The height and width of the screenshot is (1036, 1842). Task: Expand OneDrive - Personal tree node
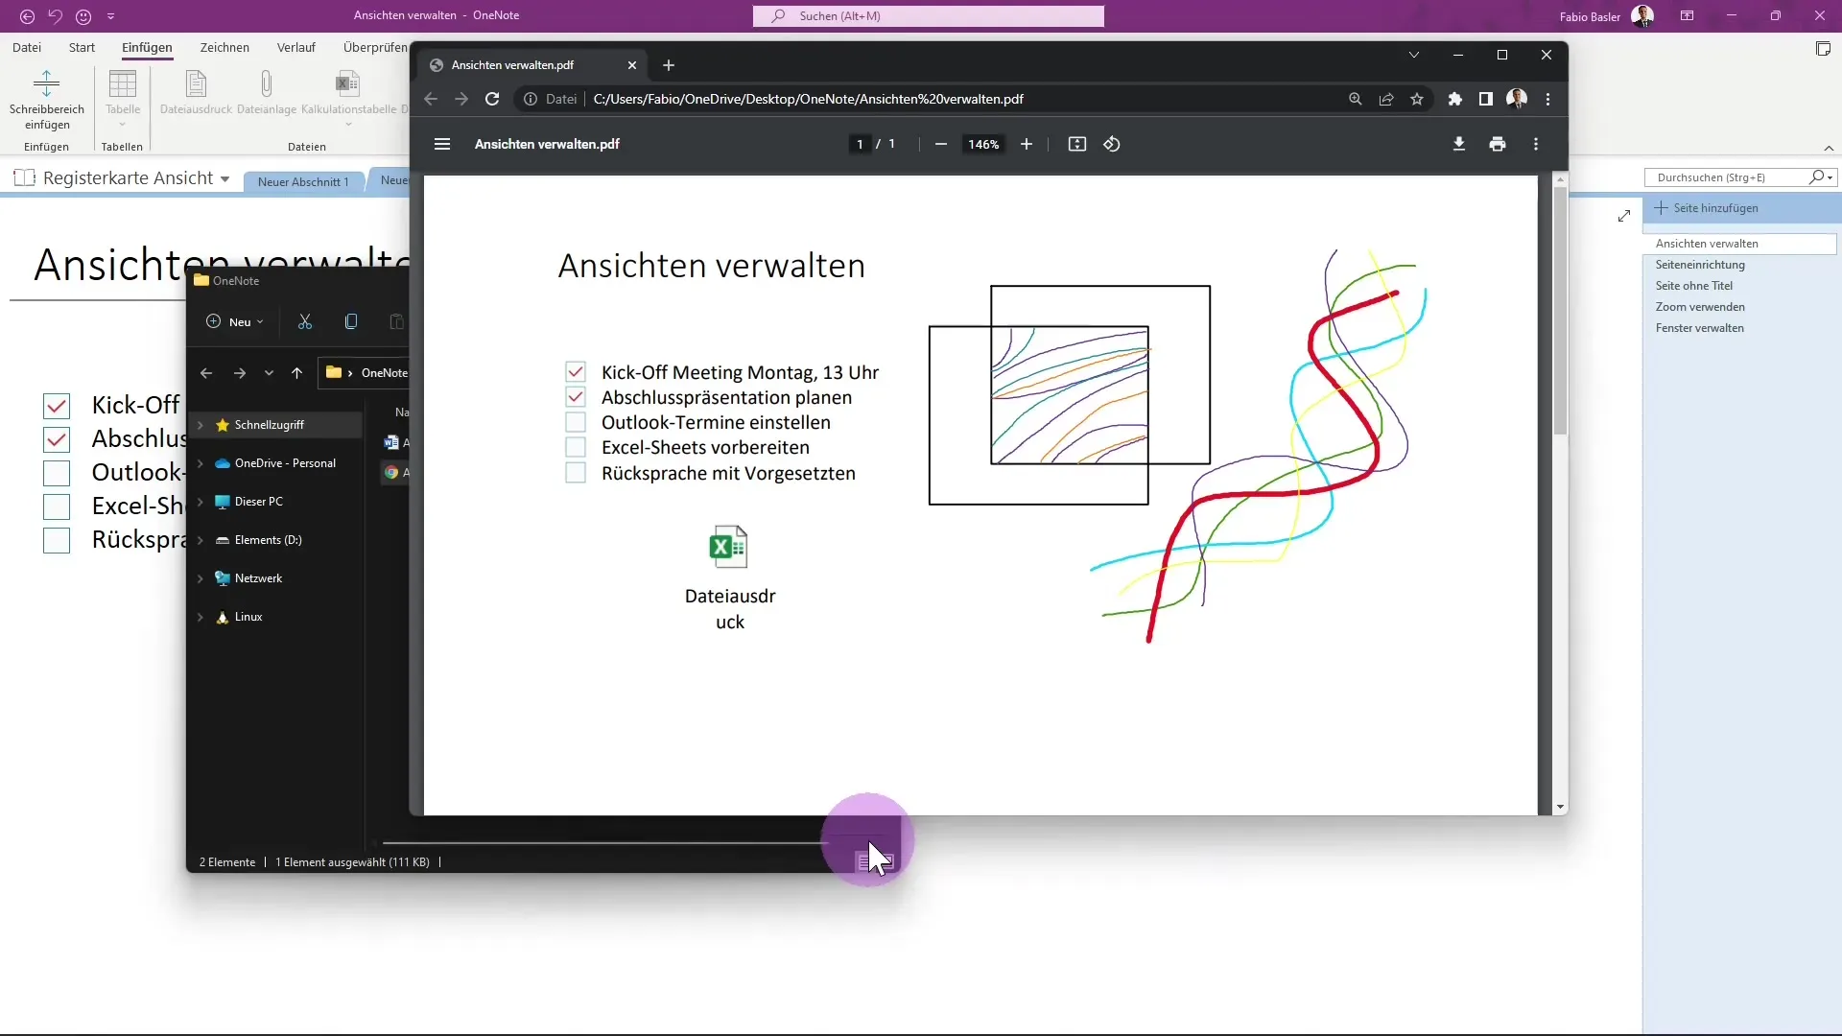click(x=201, y=463)
